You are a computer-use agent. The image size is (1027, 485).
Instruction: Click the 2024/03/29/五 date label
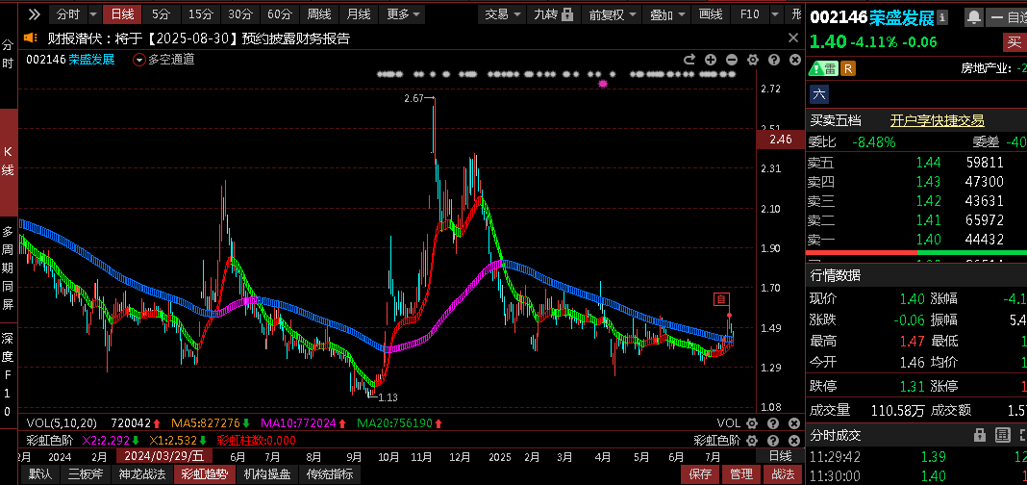click(x=164, y=456)
